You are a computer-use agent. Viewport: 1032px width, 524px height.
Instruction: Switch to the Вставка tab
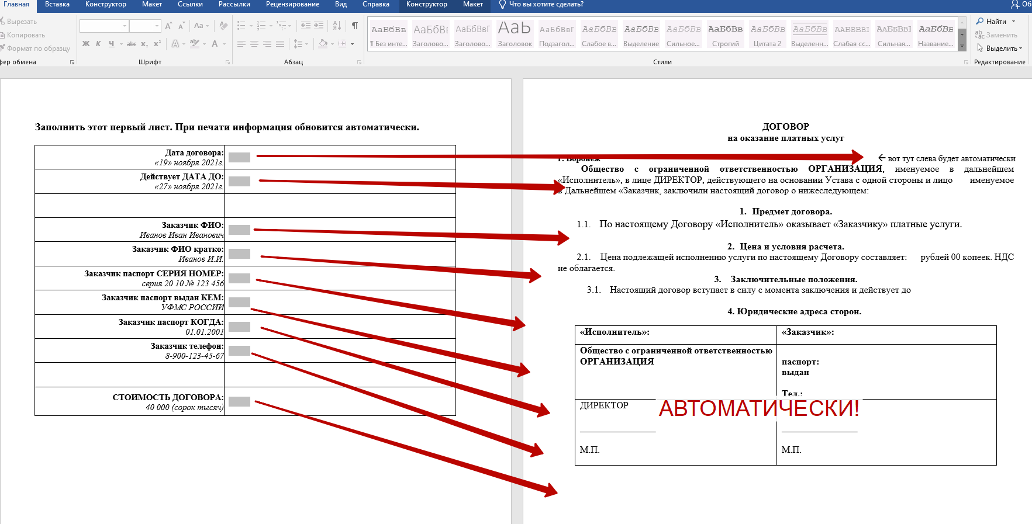click(x=57, y=5)
